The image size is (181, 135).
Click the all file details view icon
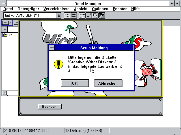(x=73, y=15)
